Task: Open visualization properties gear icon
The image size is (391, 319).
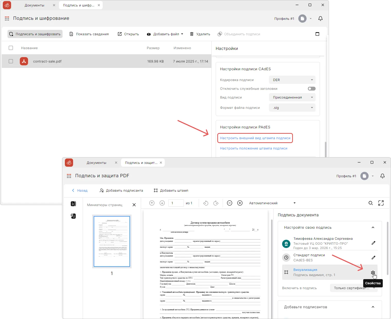Action: coord(373,273)
